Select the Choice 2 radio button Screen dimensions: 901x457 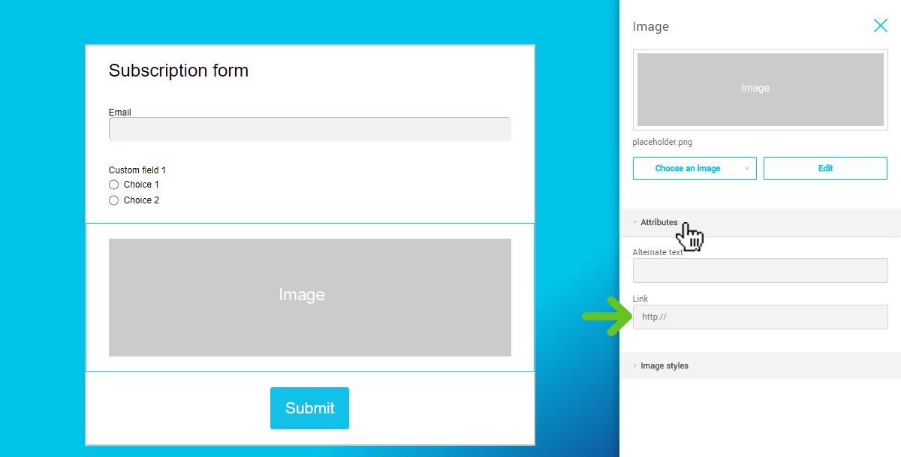point(114,200)
